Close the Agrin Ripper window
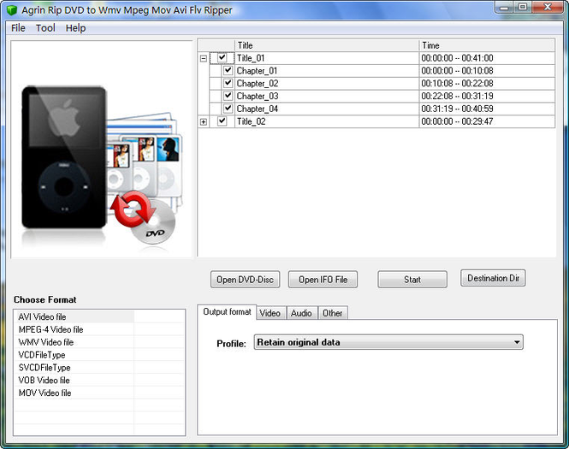 (548, 7)
